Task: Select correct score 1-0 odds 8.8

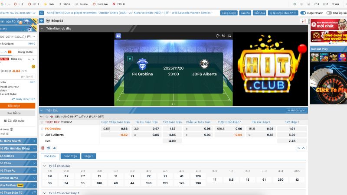Action: pos(50,176)
